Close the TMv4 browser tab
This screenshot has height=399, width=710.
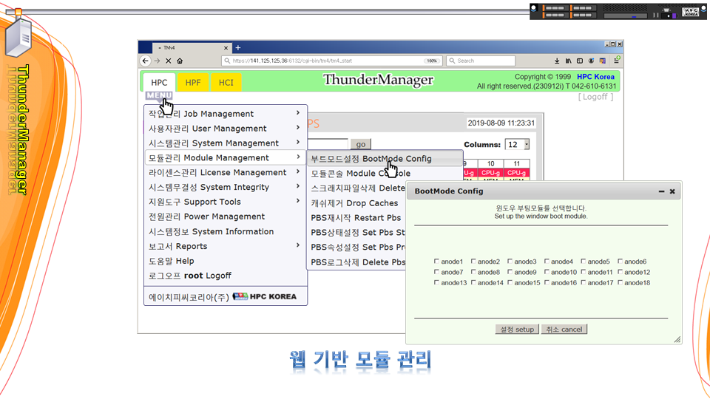[226, 48]
